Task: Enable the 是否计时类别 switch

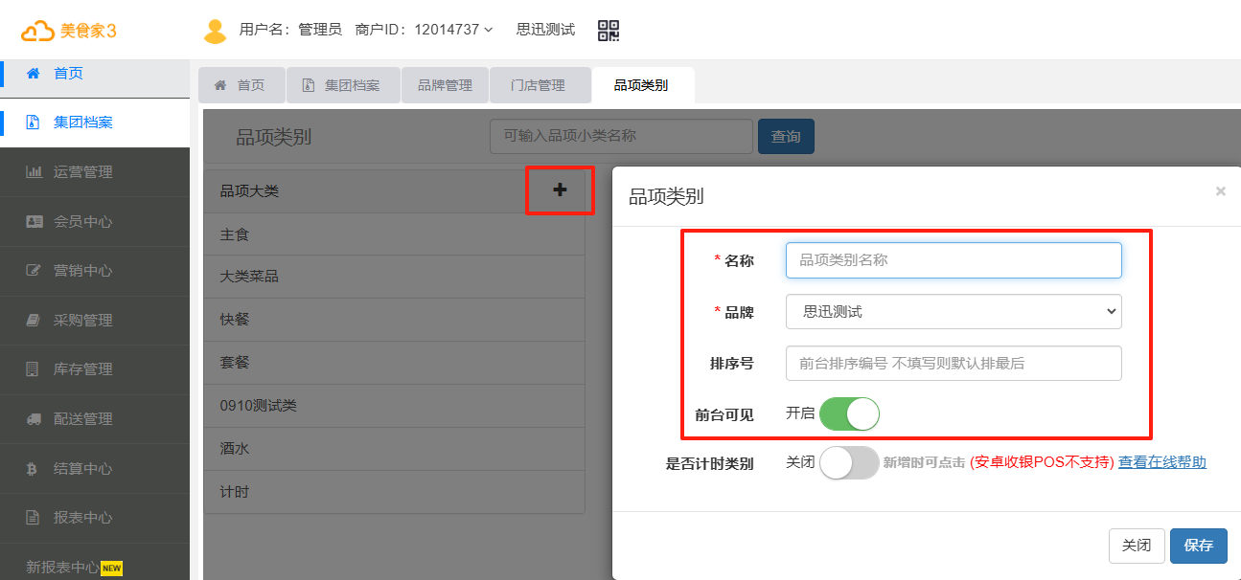Action: coord(848,463)
